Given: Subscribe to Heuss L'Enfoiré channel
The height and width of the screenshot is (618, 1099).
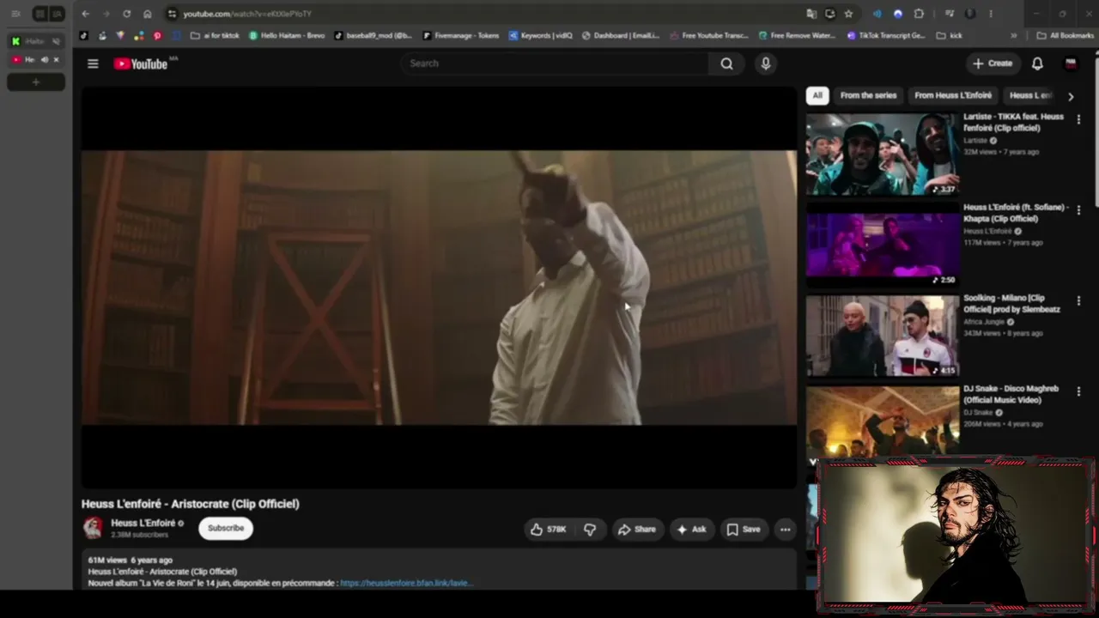Looking at the screenshot, I should pos(226,528).
